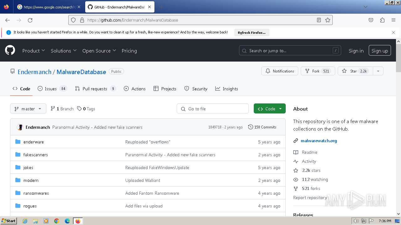Open the Extensions puzzle icon
The width and height of the screenshot is (401, 225).
pyautogui.click(x=382, y=20)
